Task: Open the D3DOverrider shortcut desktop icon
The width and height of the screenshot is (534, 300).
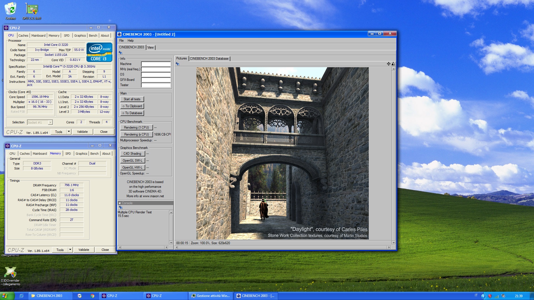Action: (x=11, y=276)
